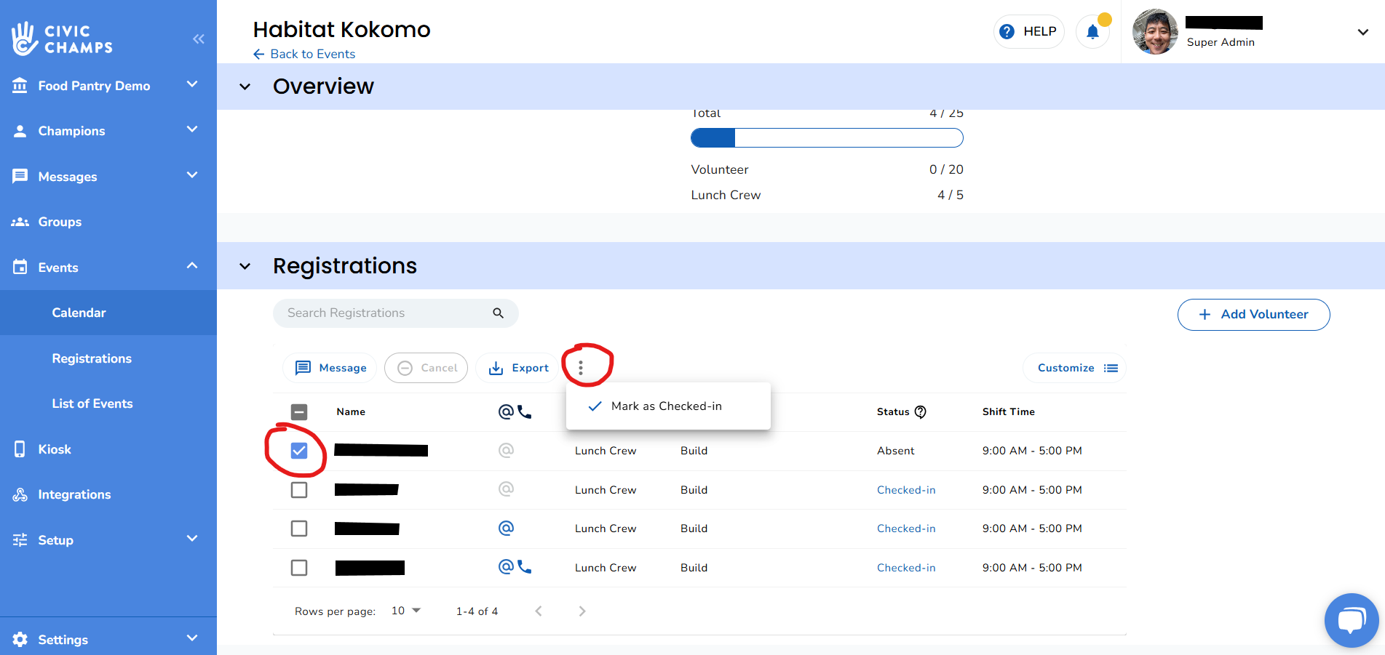Click the Kiosk device icon
Viewport: 1385px width, 655px height.
(20, 449)
